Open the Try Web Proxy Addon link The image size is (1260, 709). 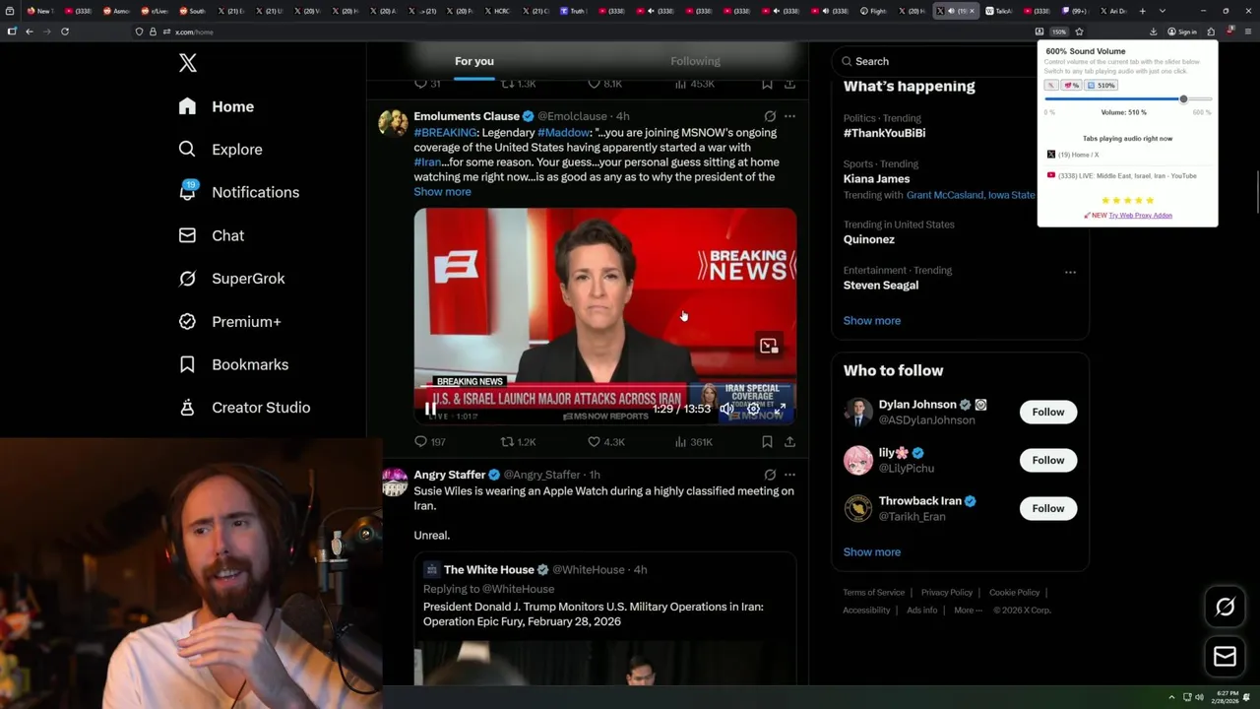pos(1140,215)
